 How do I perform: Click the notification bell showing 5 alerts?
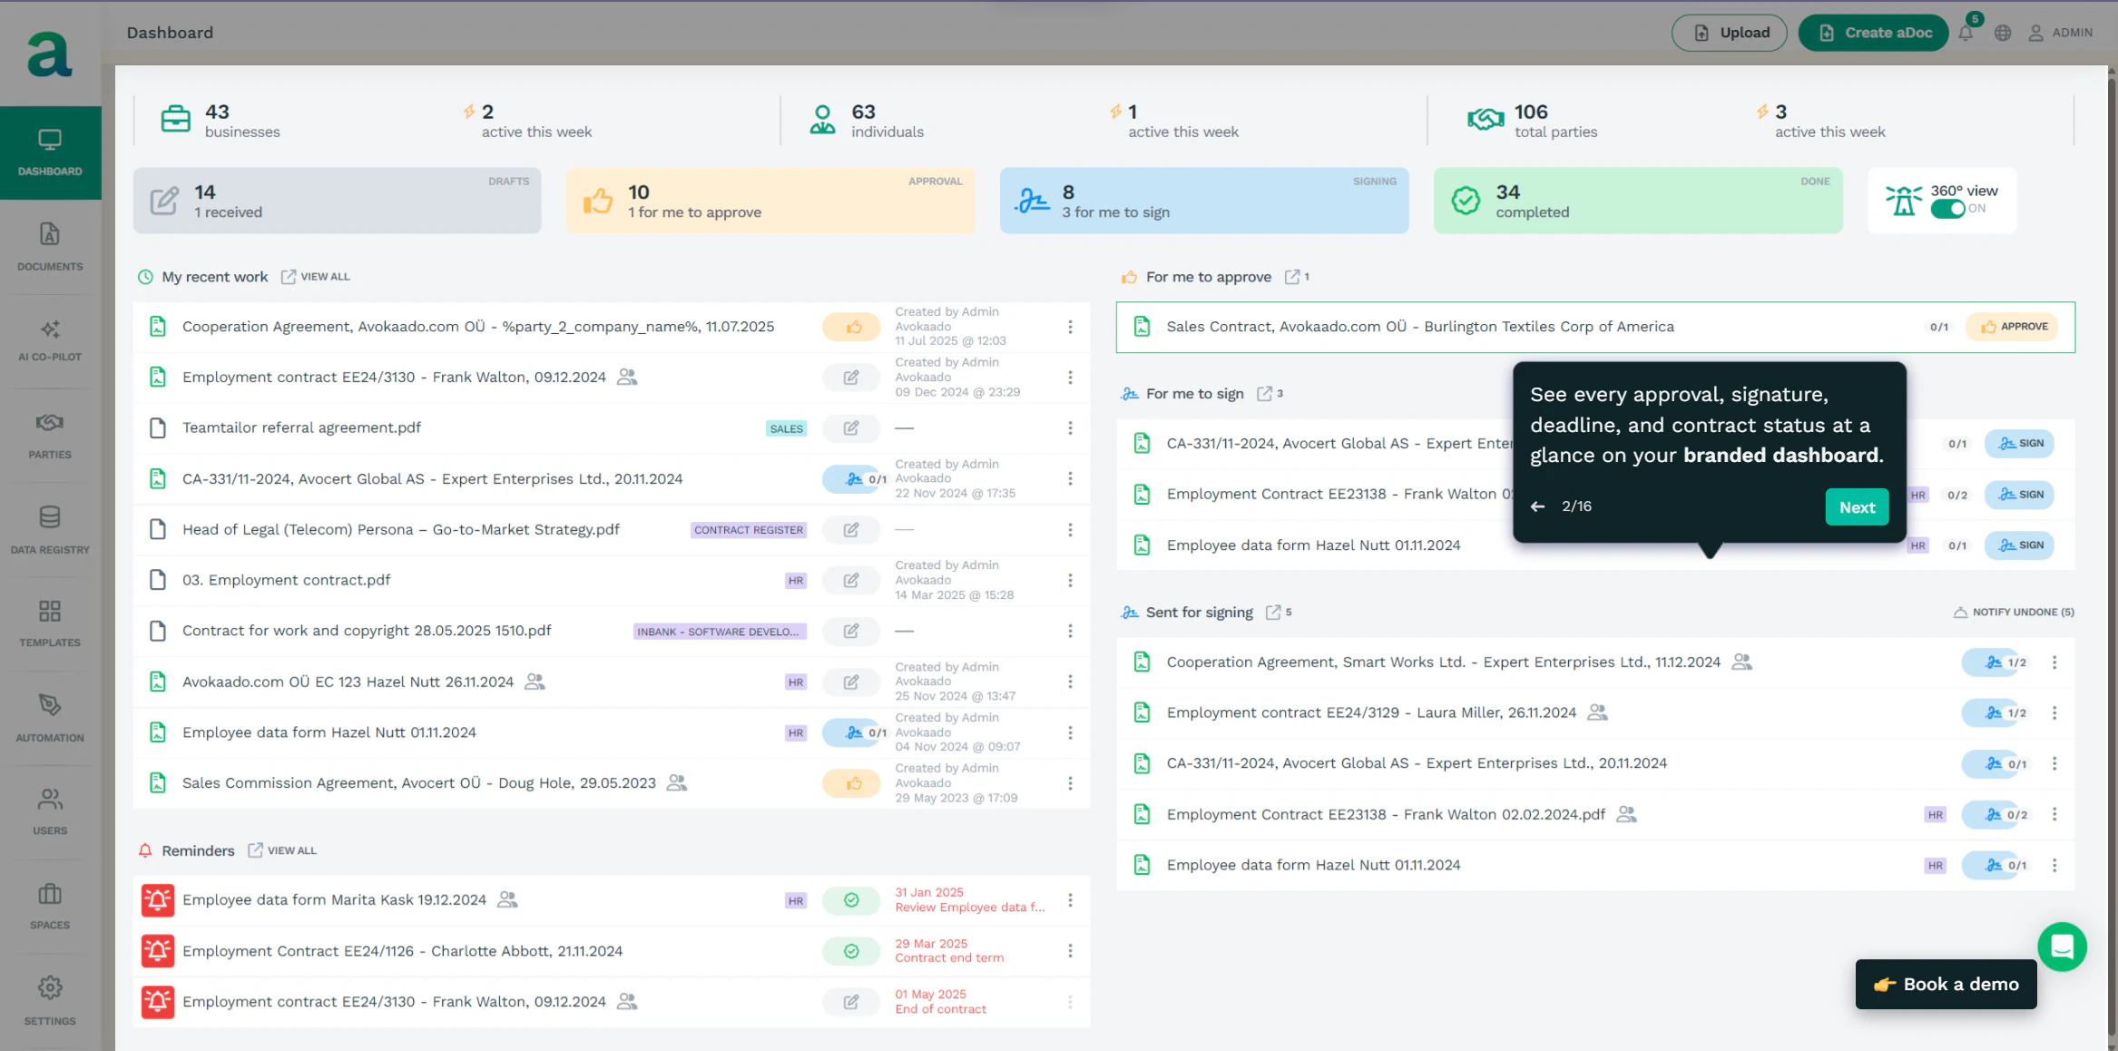(x=1966, y=32)
